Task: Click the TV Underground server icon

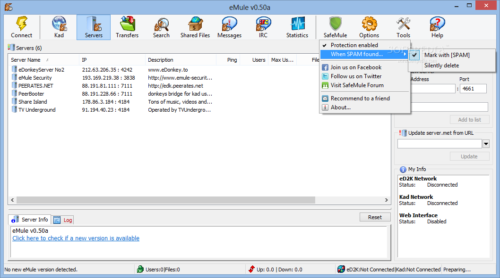Action: (14, 109)
